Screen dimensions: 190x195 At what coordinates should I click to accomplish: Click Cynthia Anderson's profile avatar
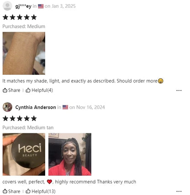pos(7,107)
